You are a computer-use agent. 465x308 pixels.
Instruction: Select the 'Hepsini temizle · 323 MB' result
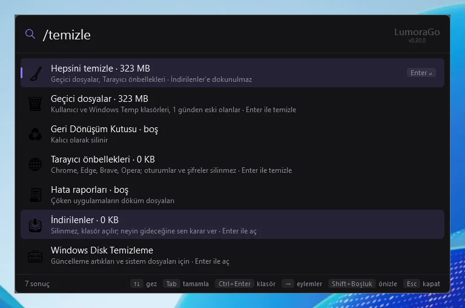[x=232, y=73]
